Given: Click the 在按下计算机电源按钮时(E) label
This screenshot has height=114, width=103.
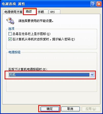Looking at the screenshot, I should coord(28,69).
